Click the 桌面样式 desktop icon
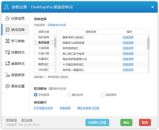The height and width of the screenshot is (130, 159). (7, 64)
